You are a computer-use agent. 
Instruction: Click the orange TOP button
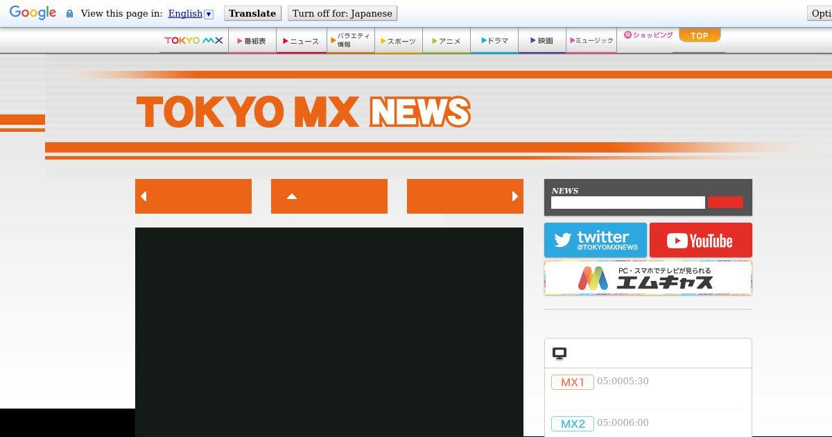699,35
